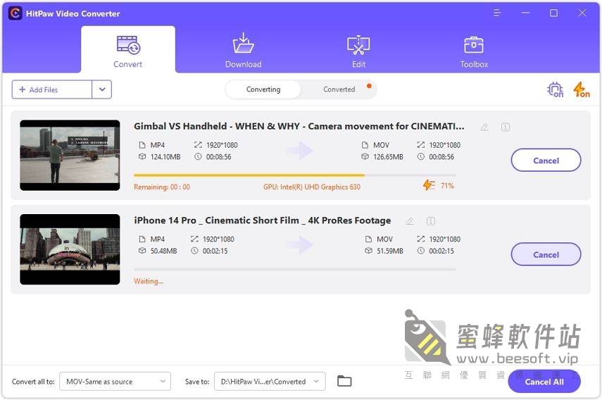Screen dimensions: 602x400
Task: Show info for iPhone 14 Pro video
Action: click(x=431, y=220)
